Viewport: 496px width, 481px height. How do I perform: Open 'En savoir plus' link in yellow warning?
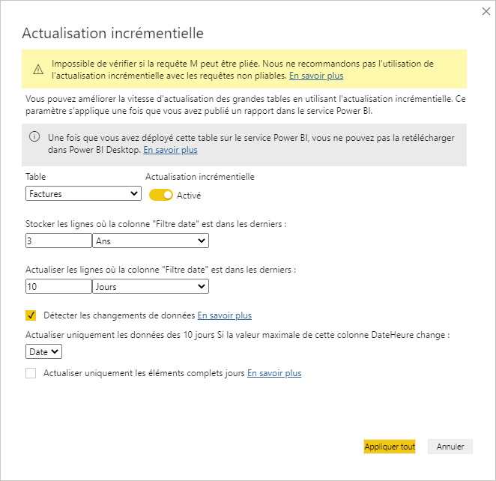[x=316, y=76]
